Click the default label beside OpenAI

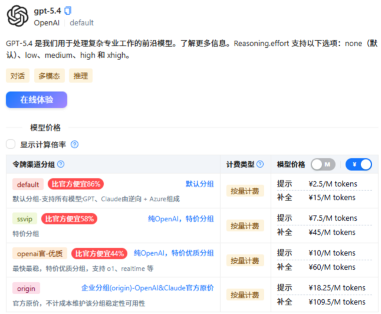point(81,23)
